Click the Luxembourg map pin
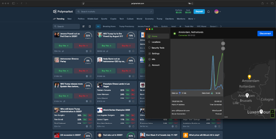The image size is (276, 139). tap(261, 111)
